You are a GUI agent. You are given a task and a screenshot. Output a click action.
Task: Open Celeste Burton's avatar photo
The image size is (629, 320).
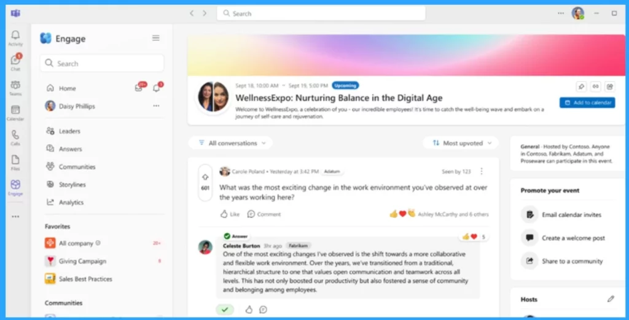(205, 247)
